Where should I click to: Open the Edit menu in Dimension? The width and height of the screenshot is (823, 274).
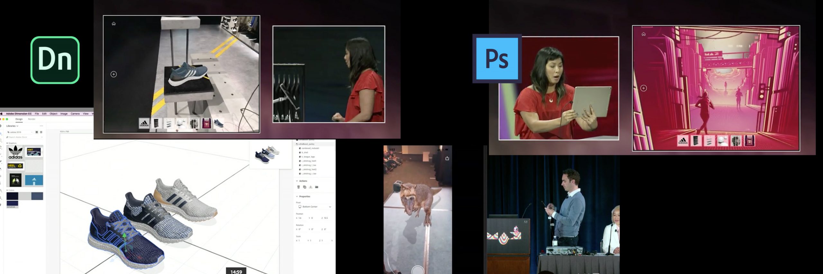44,114
